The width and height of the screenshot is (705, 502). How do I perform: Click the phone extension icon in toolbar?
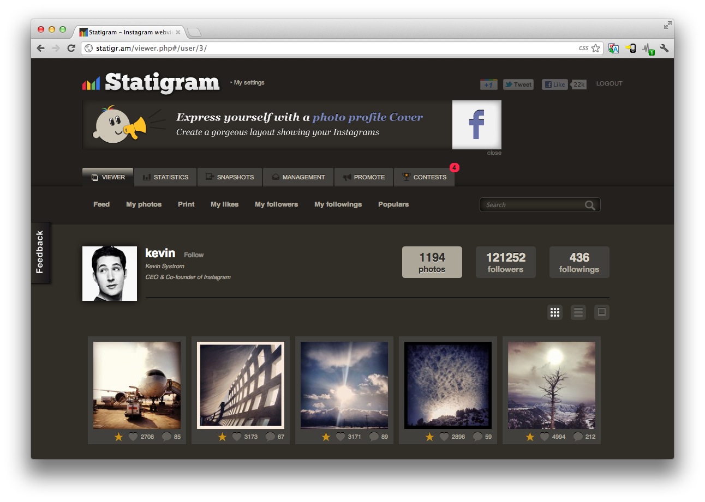pos(631,49)
